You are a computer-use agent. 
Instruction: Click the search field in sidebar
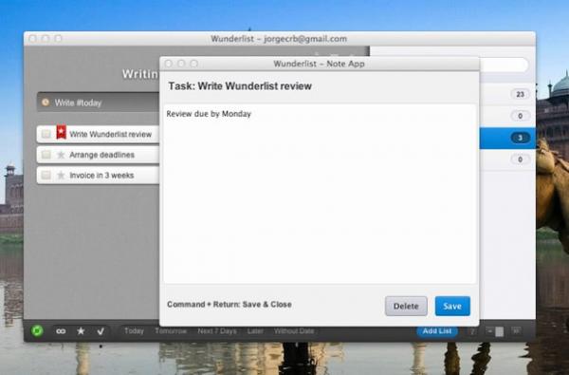coord(504,65)
